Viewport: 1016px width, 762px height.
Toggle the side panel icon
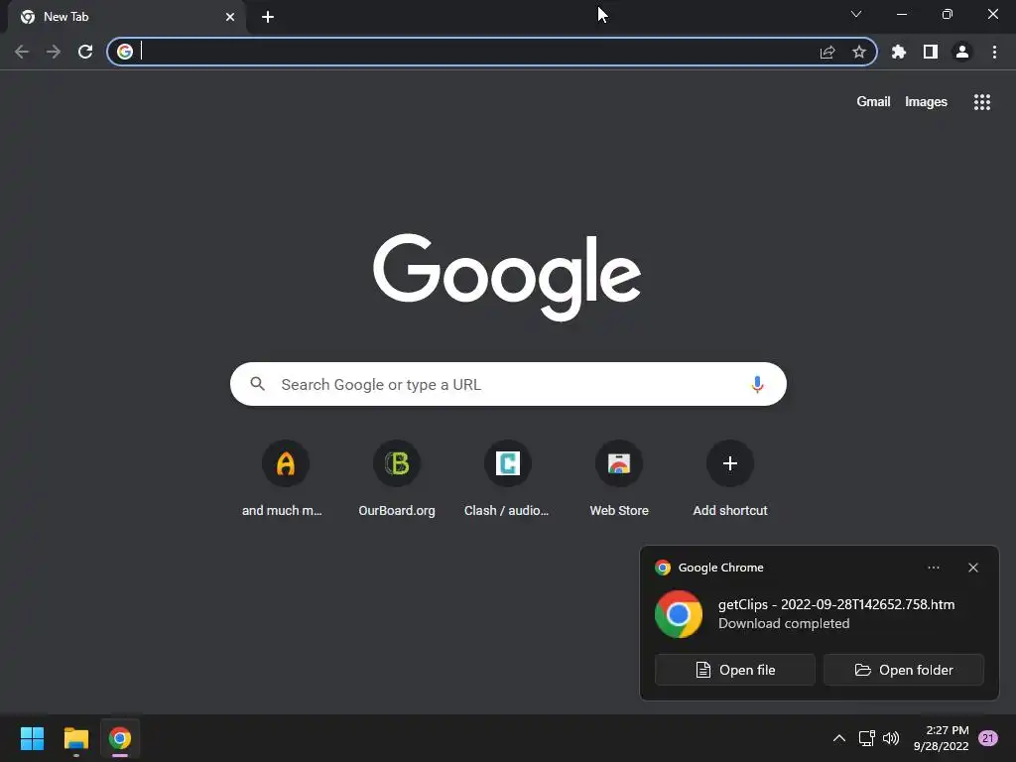click(931, 52)
